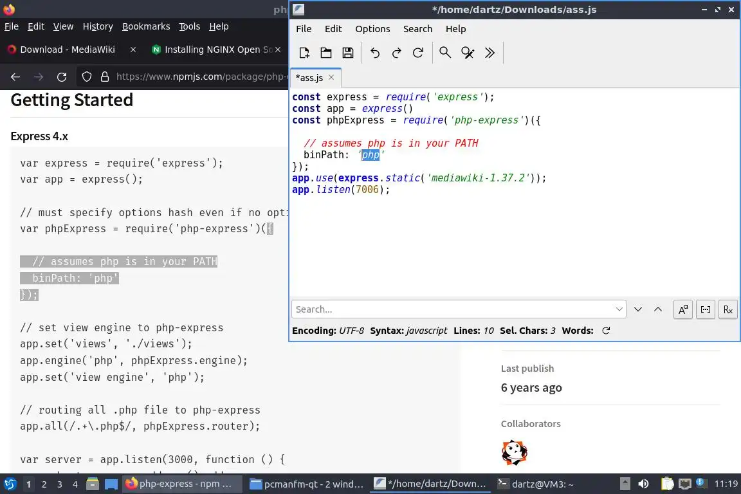Toggle Regular Expression search option
Image resolution: width=741 pixels, height=494 pixels.
(x=727, y=309)
